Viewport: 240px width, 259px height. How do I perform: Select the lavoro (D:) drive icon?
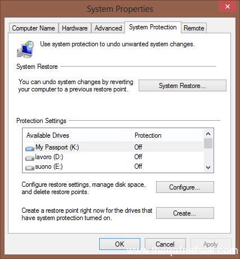click(x=30, y=158)
